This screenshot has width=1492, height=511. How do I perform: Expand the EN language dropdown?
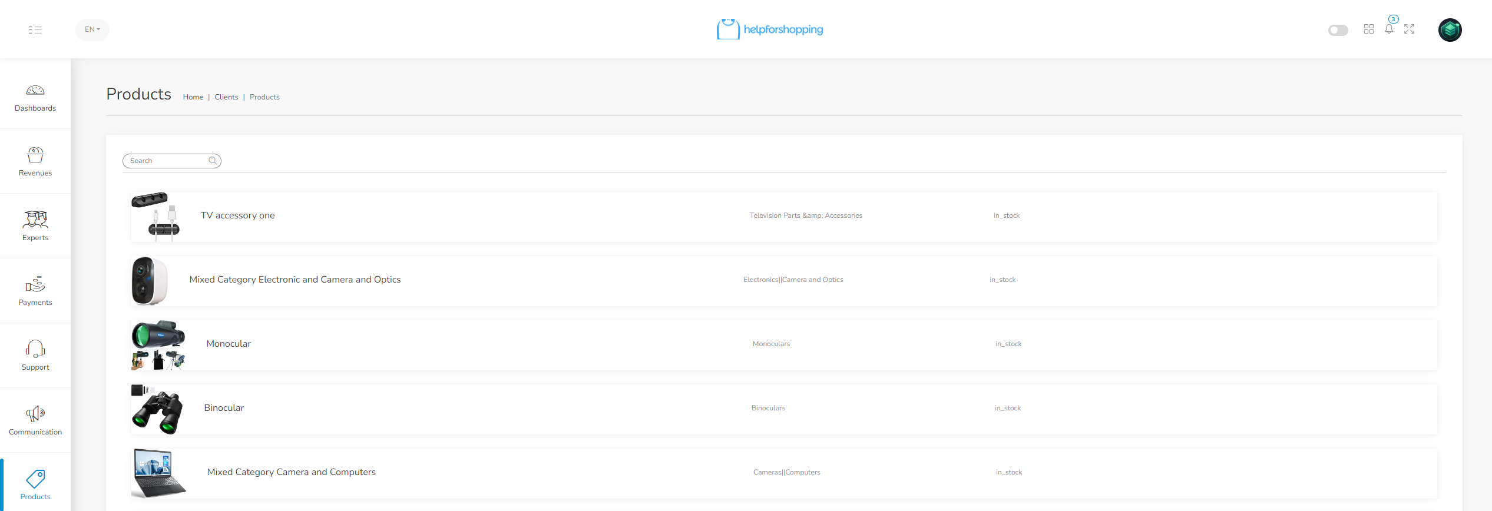click(x=92, y=29)
